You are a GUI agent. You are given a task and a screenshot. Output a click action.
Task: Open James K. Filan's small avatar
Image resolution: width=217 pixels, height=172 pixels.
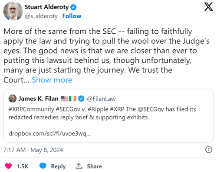click(x=13, y=99)
